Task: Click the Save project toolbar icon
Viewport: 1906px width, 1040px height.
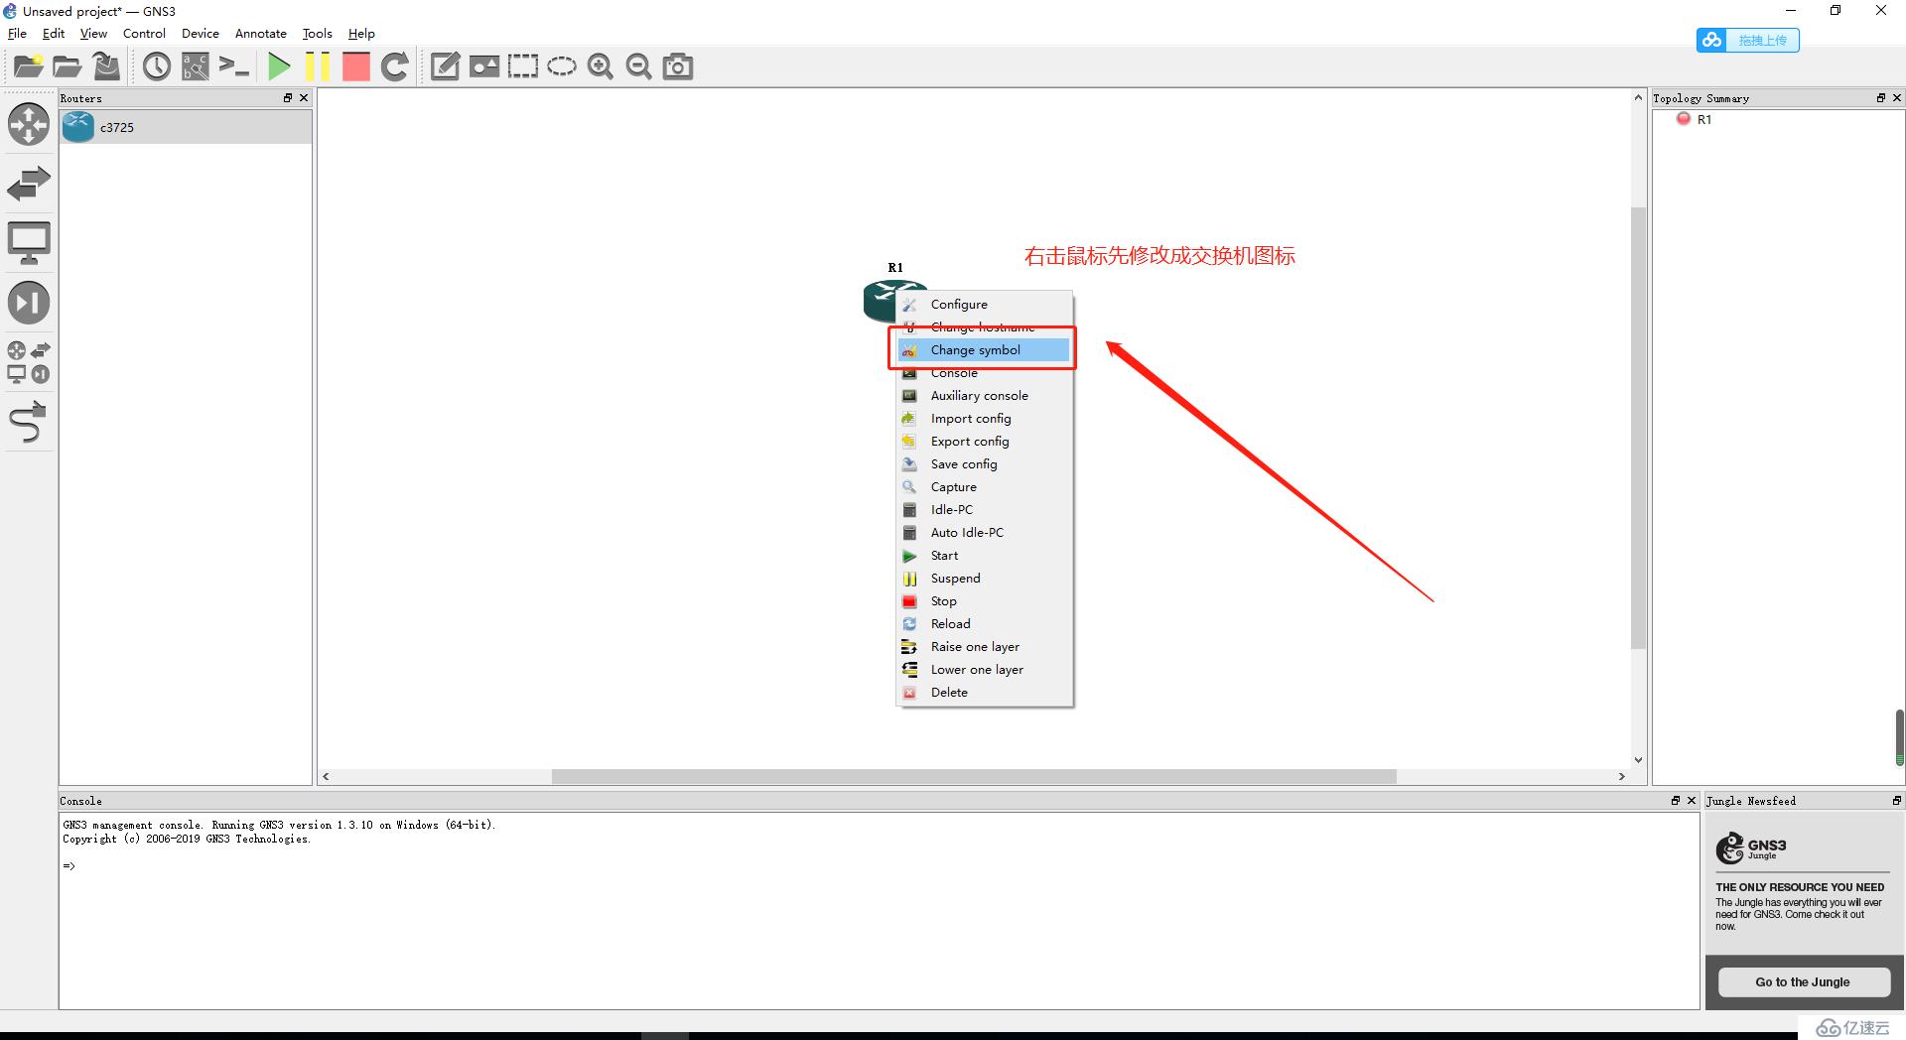Action: click(x=106, y=66)
